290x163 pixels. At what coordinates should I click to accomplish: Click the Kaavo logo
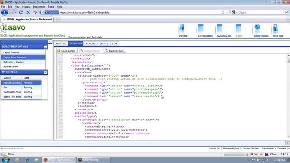[13, 28]
